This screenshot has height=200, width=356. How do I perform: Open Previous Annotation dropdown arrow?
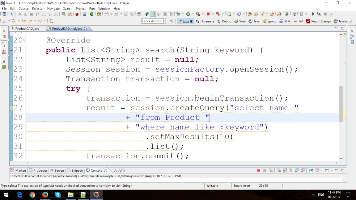point(19,21)
